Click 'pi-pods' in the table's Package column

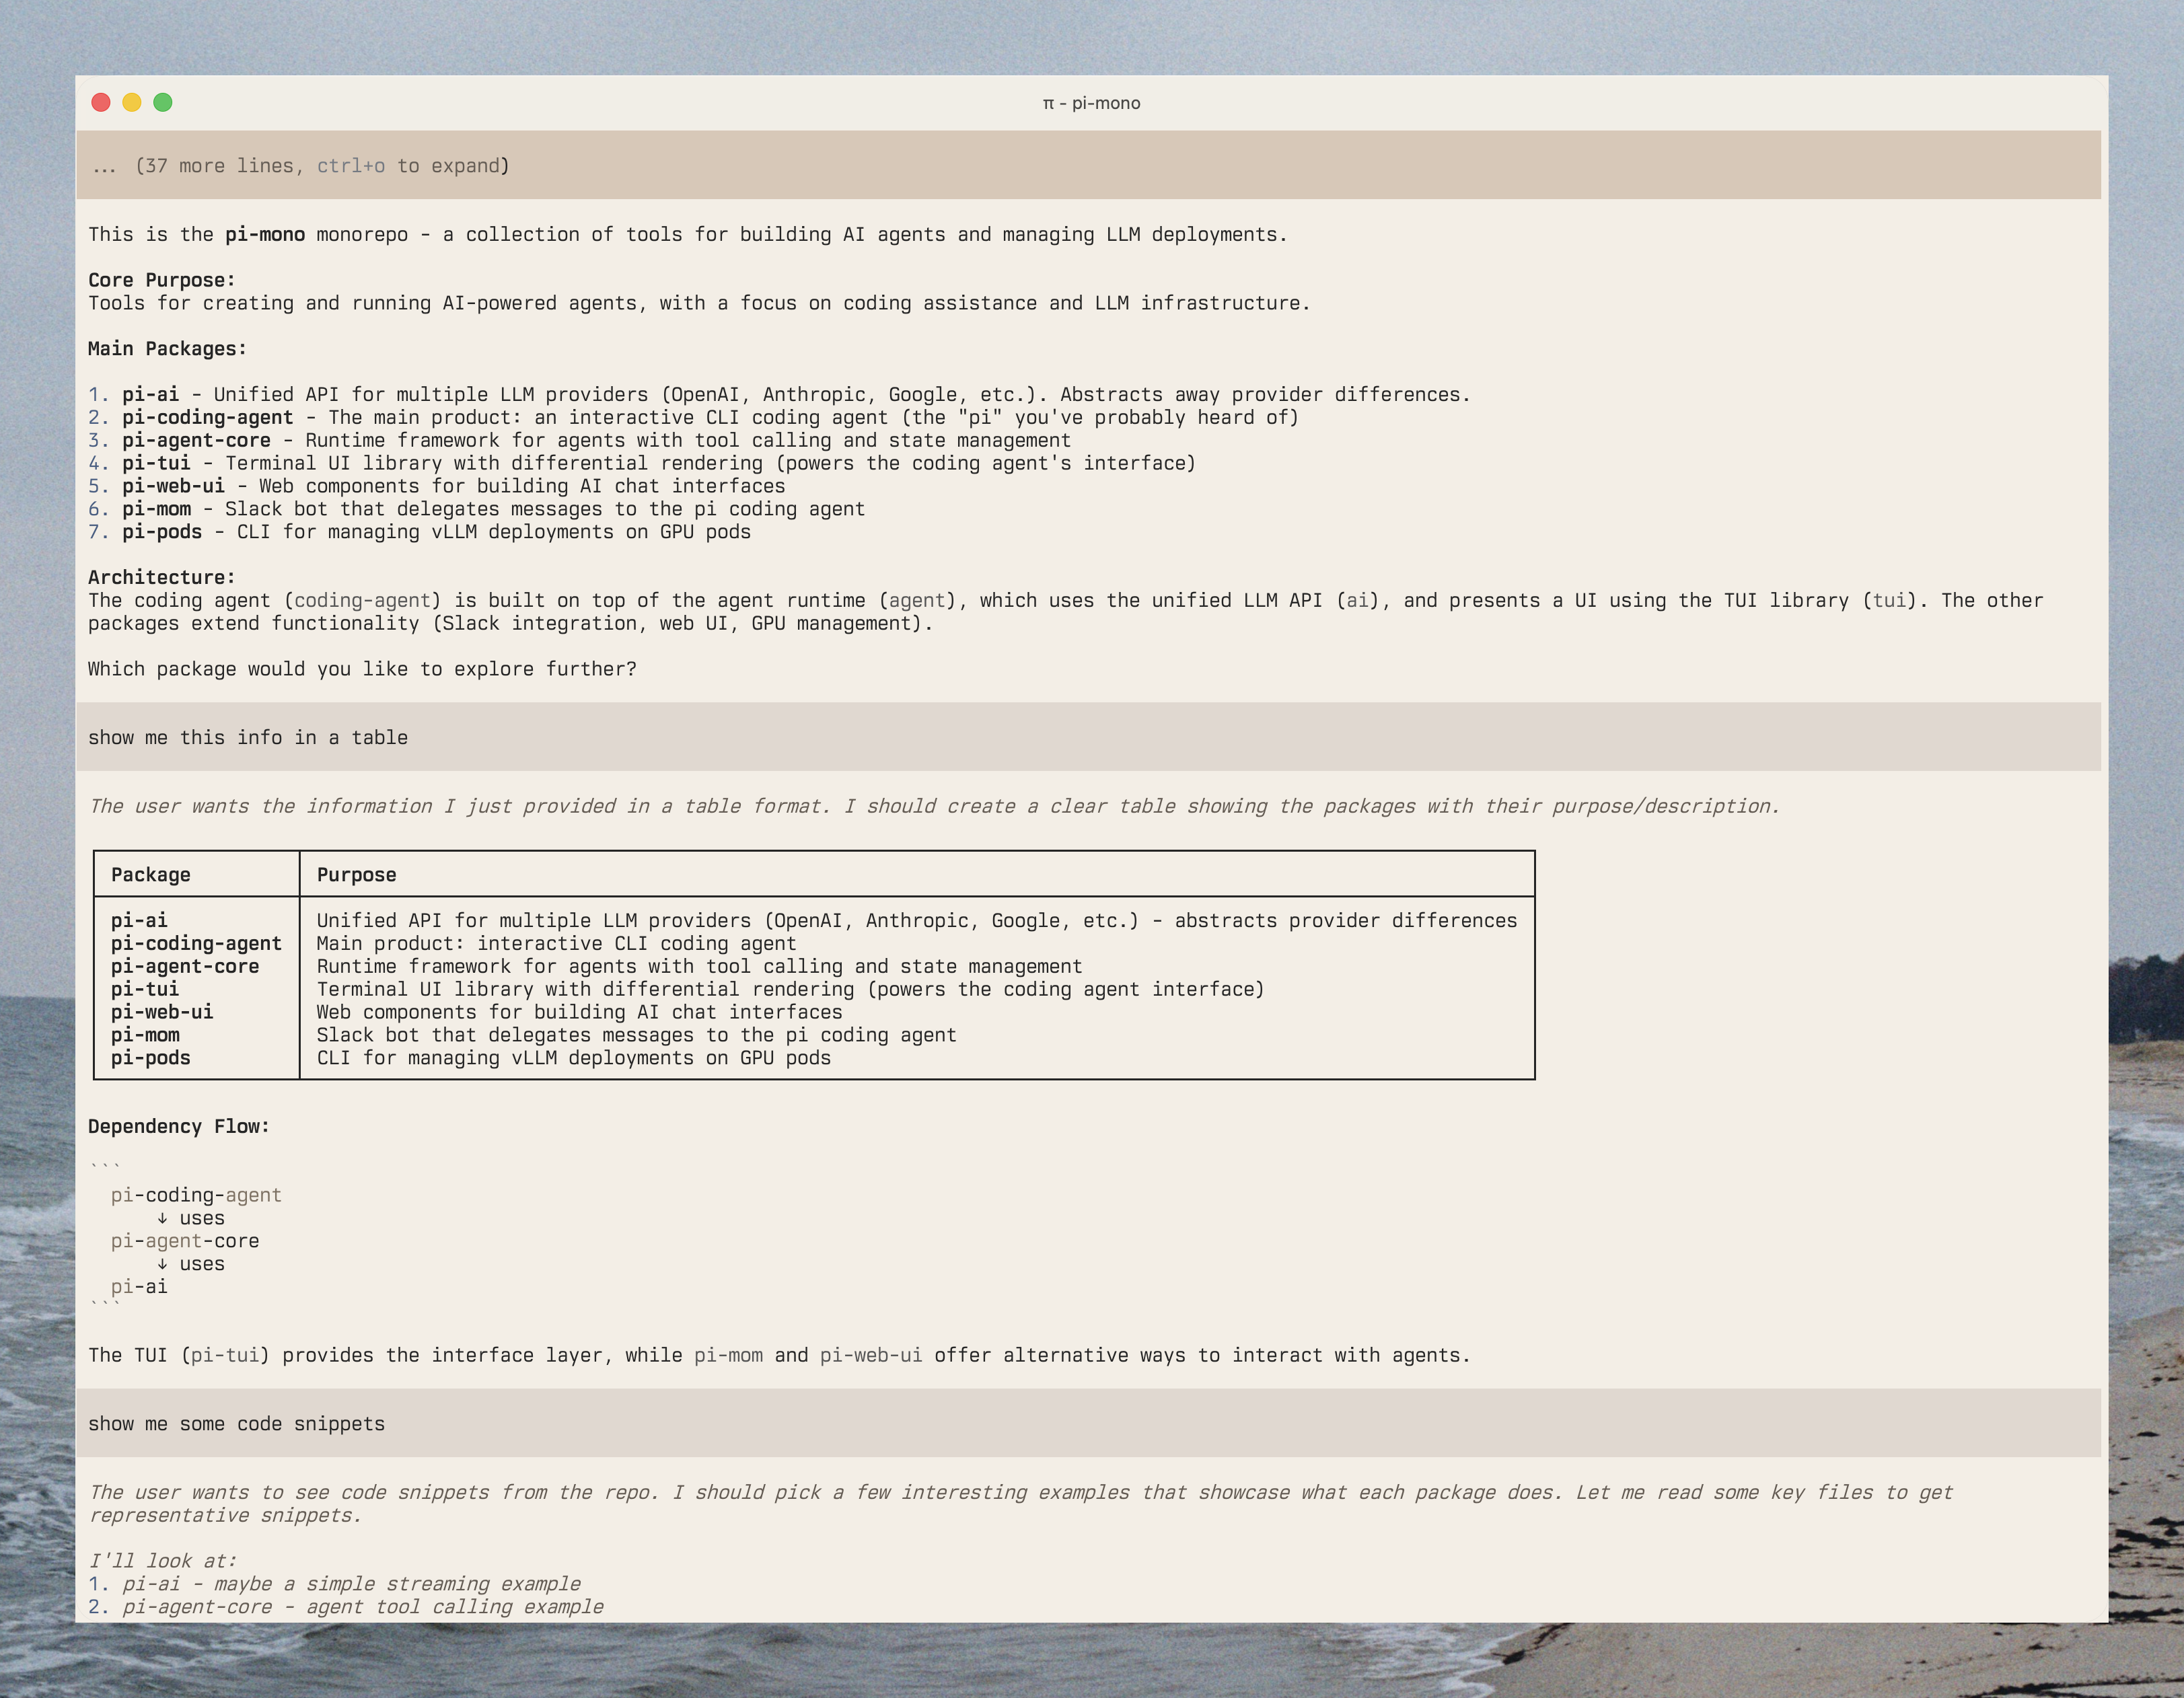tap(150, 1058)
